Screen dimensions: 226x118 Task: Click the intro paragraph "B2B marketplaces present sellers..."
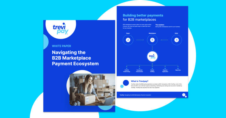tap(137, 26)
